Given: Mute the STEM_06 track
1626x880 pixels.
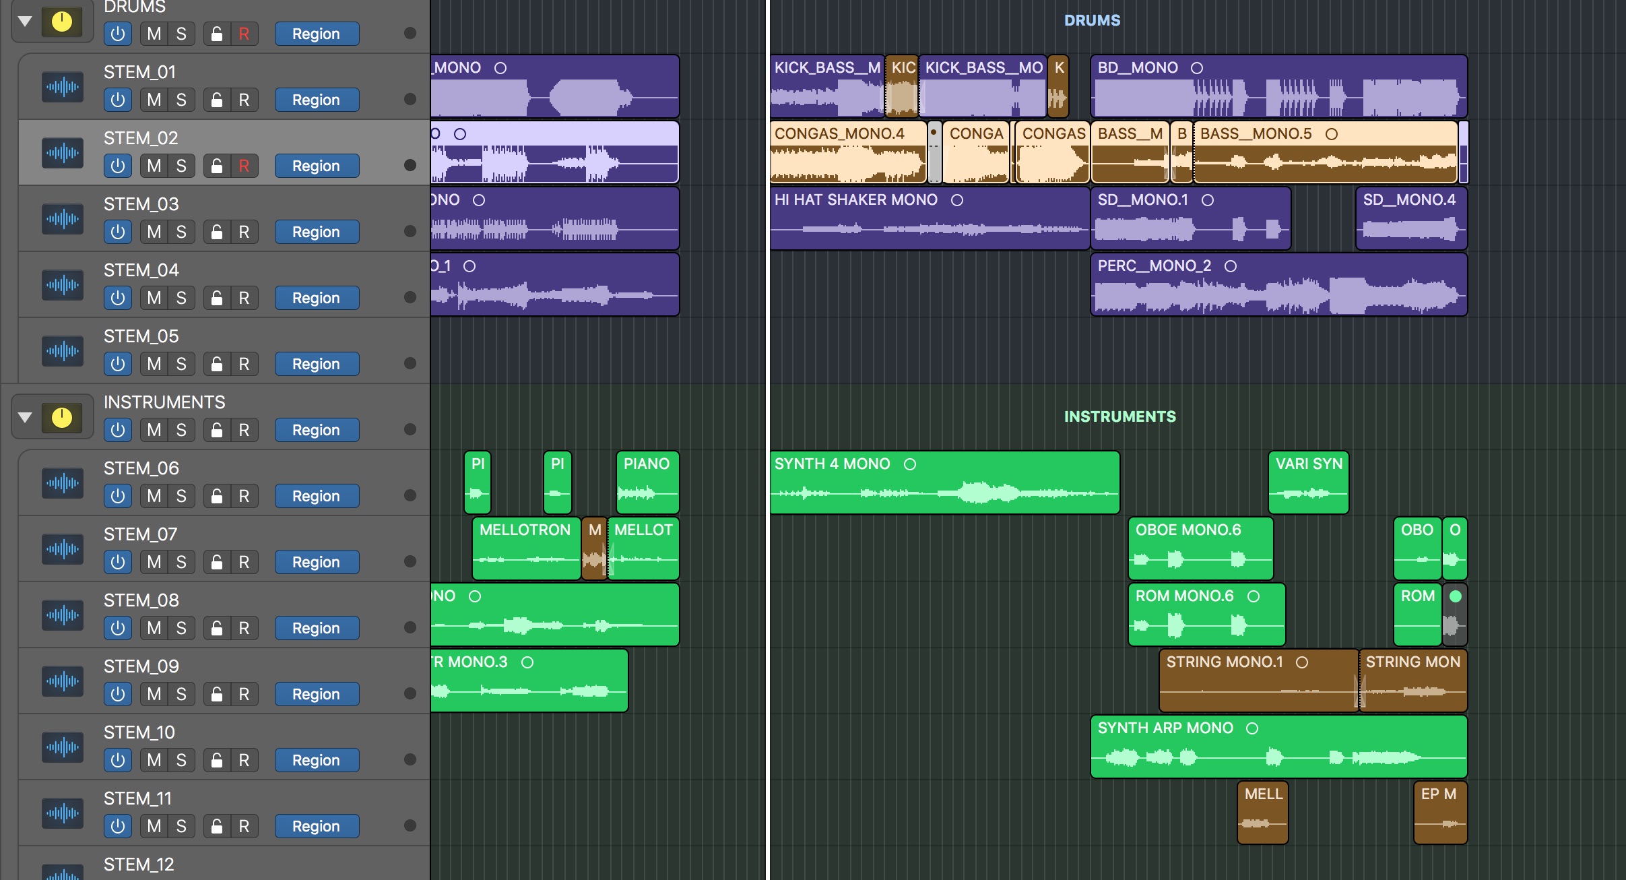Looking at the screenshot, I should [x=154, y=496].
